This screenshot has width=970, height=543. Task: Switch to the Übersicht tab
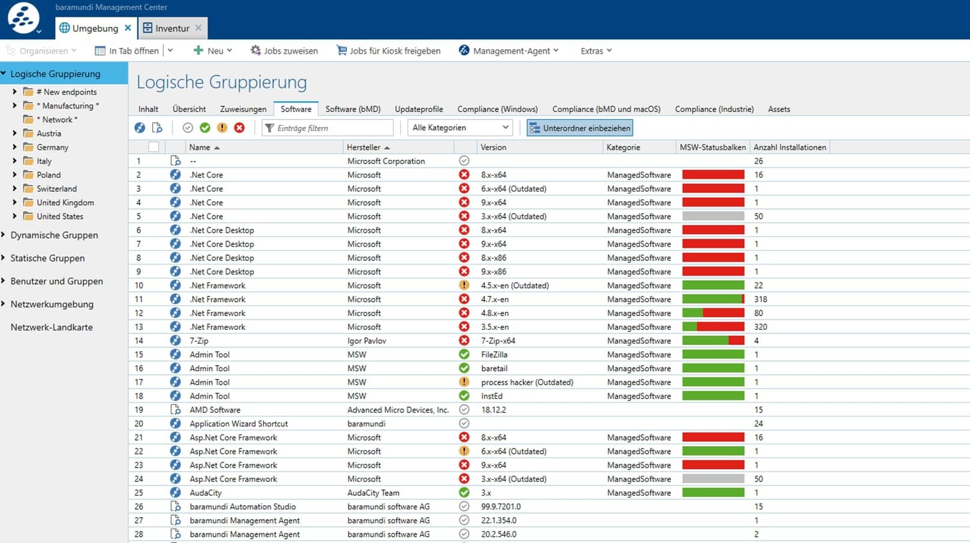tap(189, 109)
